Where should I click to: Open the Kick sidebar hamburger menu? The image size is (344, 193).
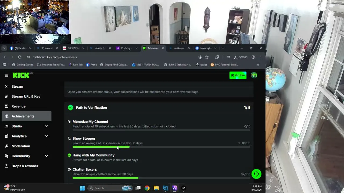point(6,75)
